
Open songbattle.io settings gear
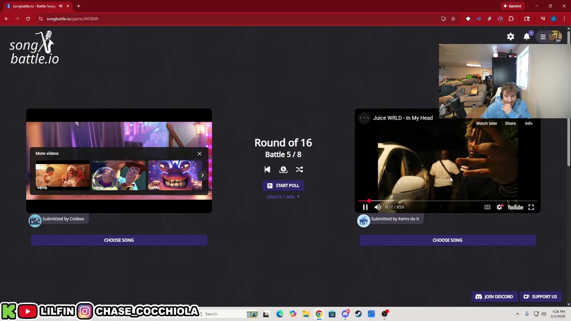click(x=510, y=37)
